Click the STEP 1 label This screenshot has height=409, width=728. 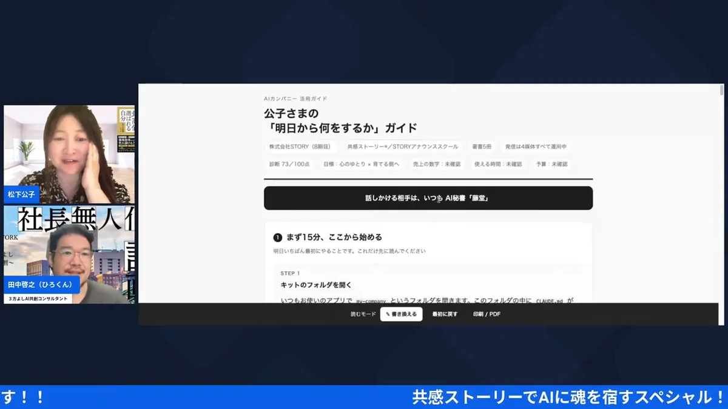[290, 273]
